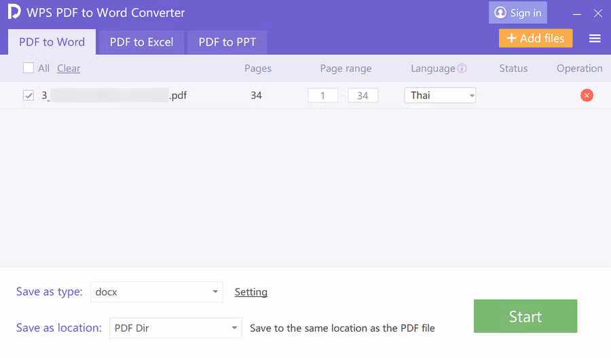Click the page count value 34
611x358 pixels.
[x=257, y=96]
